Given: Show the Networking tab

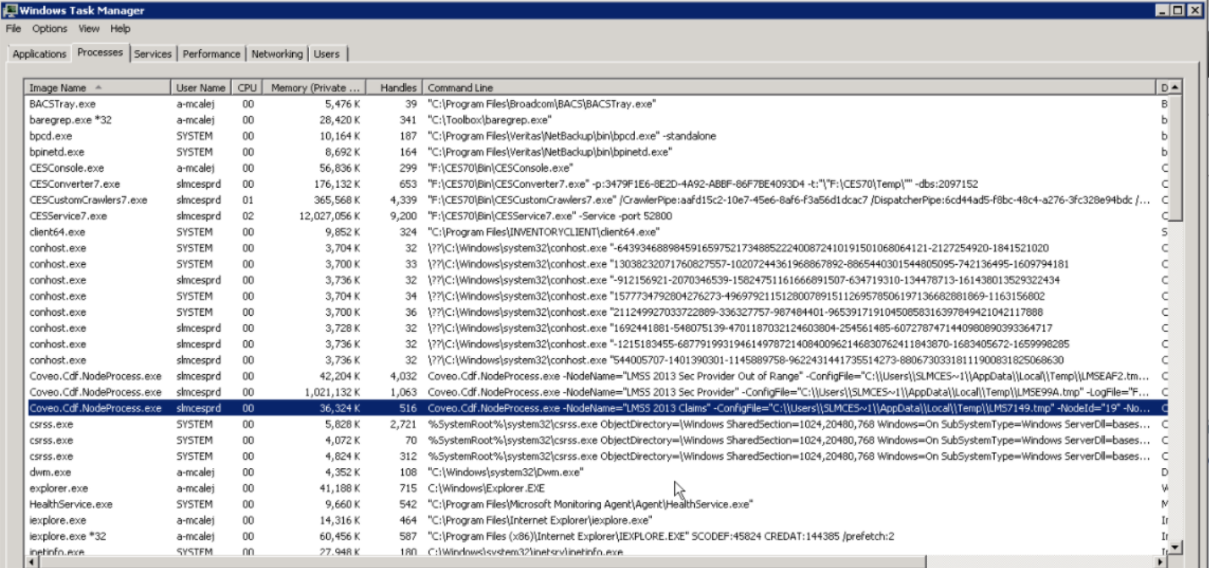Looking at the screenshot, I should pyautogui.click(x=277, y=54).
